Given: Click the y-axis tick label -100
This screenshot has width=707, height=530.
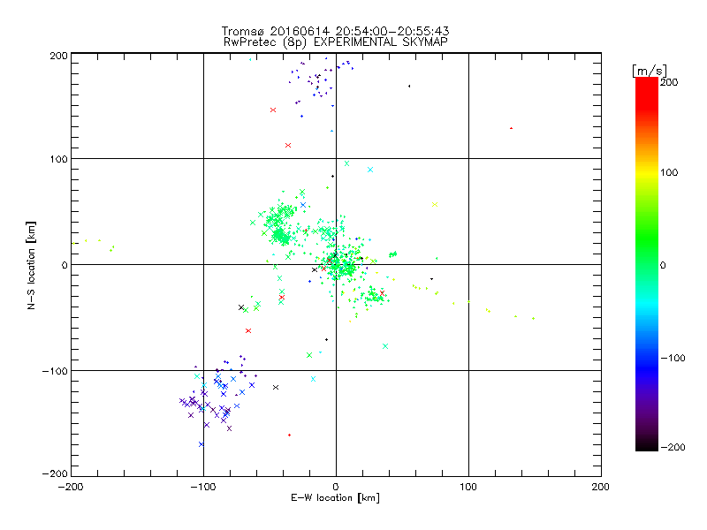Looking at the screenshot, I should (x=55, y=371).
